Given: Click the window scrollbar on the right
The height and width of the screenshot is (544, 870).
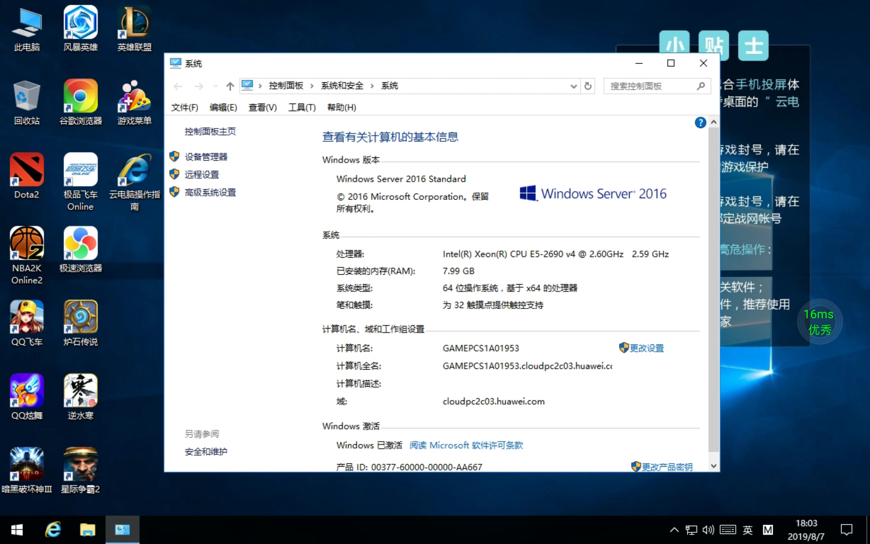Looking at the screenshot, I should 714,288.
